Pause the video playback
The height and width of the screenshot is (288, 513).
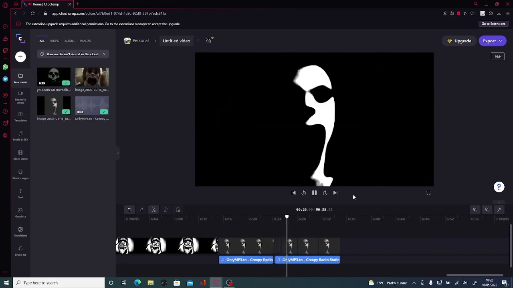[x=314, y=193]
